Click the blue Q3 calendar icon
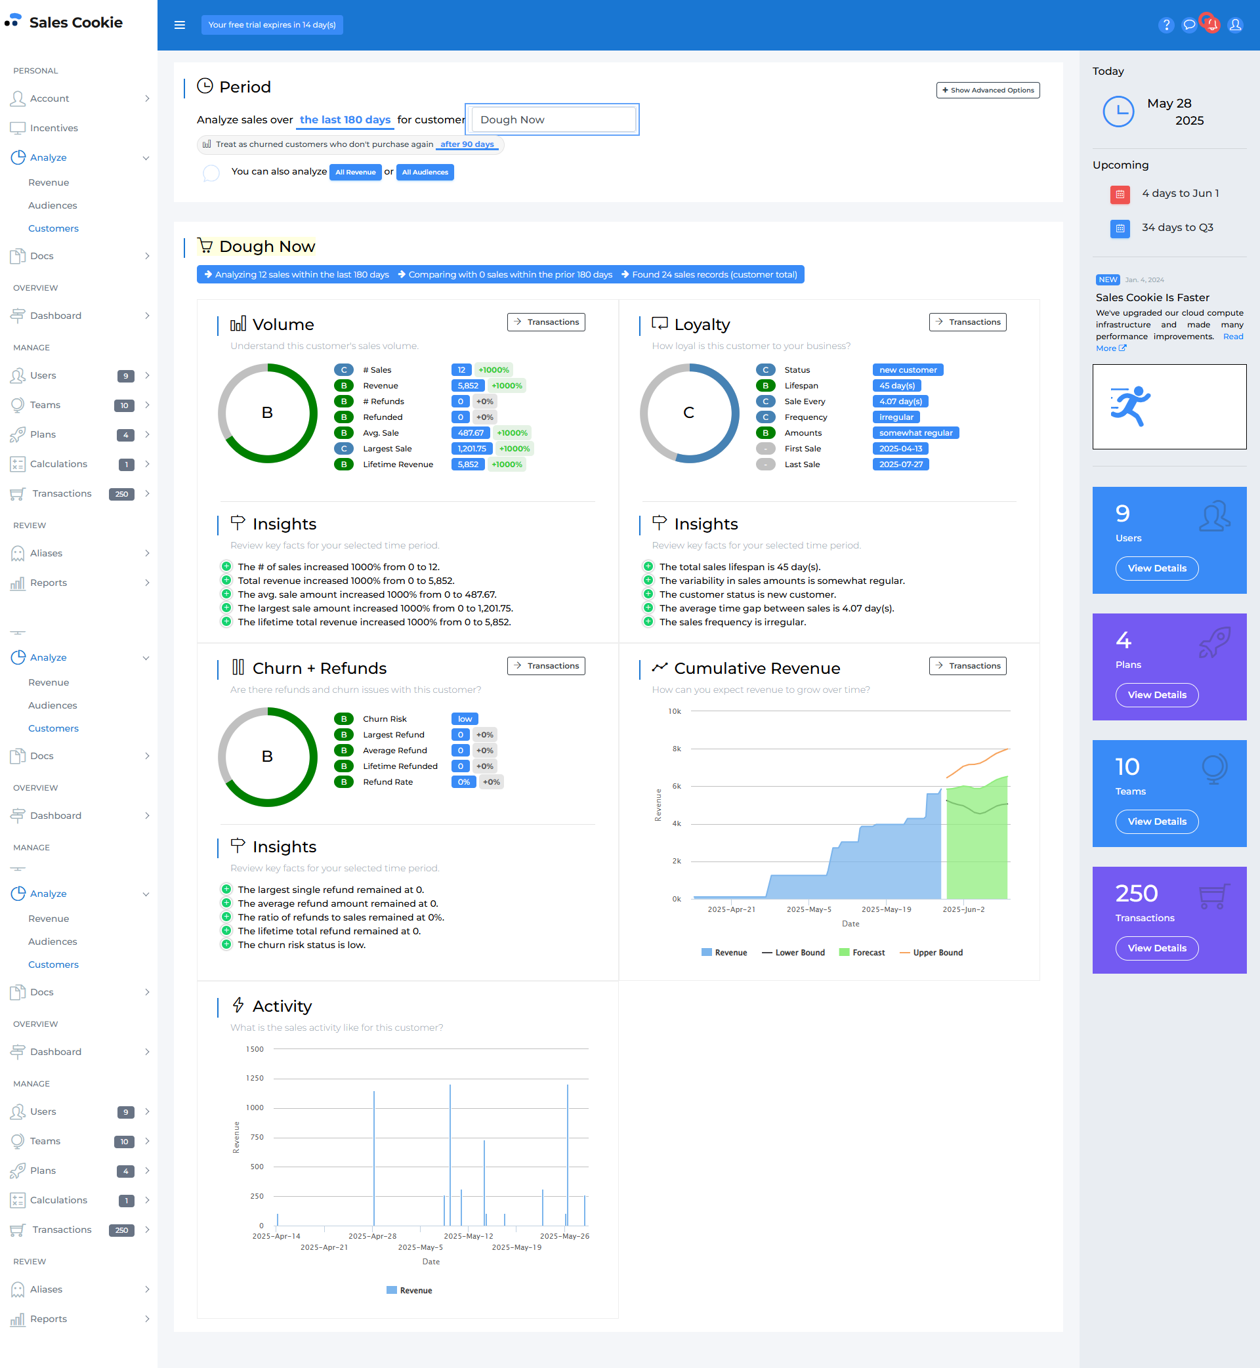 [x=1120, y=228]
